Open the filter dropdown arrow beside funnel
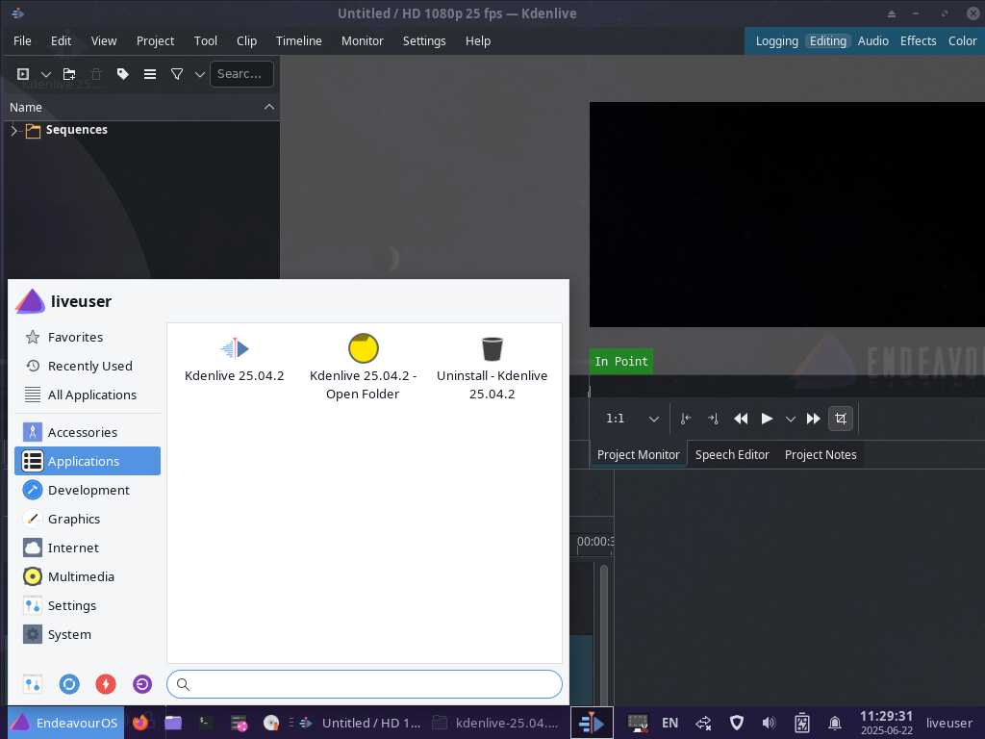The width and height of the screenshot is (985, 739). click(200, 74)
